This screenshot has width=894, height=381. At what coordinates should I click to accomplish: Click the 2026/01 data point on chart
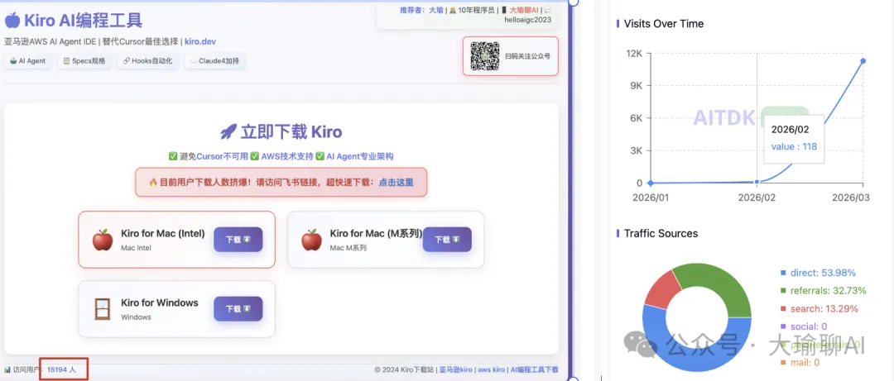coord(651,183)
